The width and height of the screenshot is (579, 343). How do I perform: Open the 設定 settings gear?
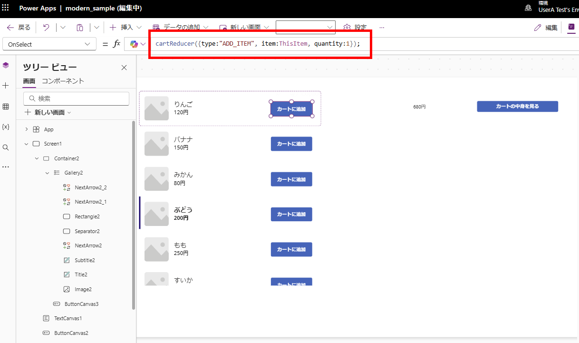(x=353, y=27)
